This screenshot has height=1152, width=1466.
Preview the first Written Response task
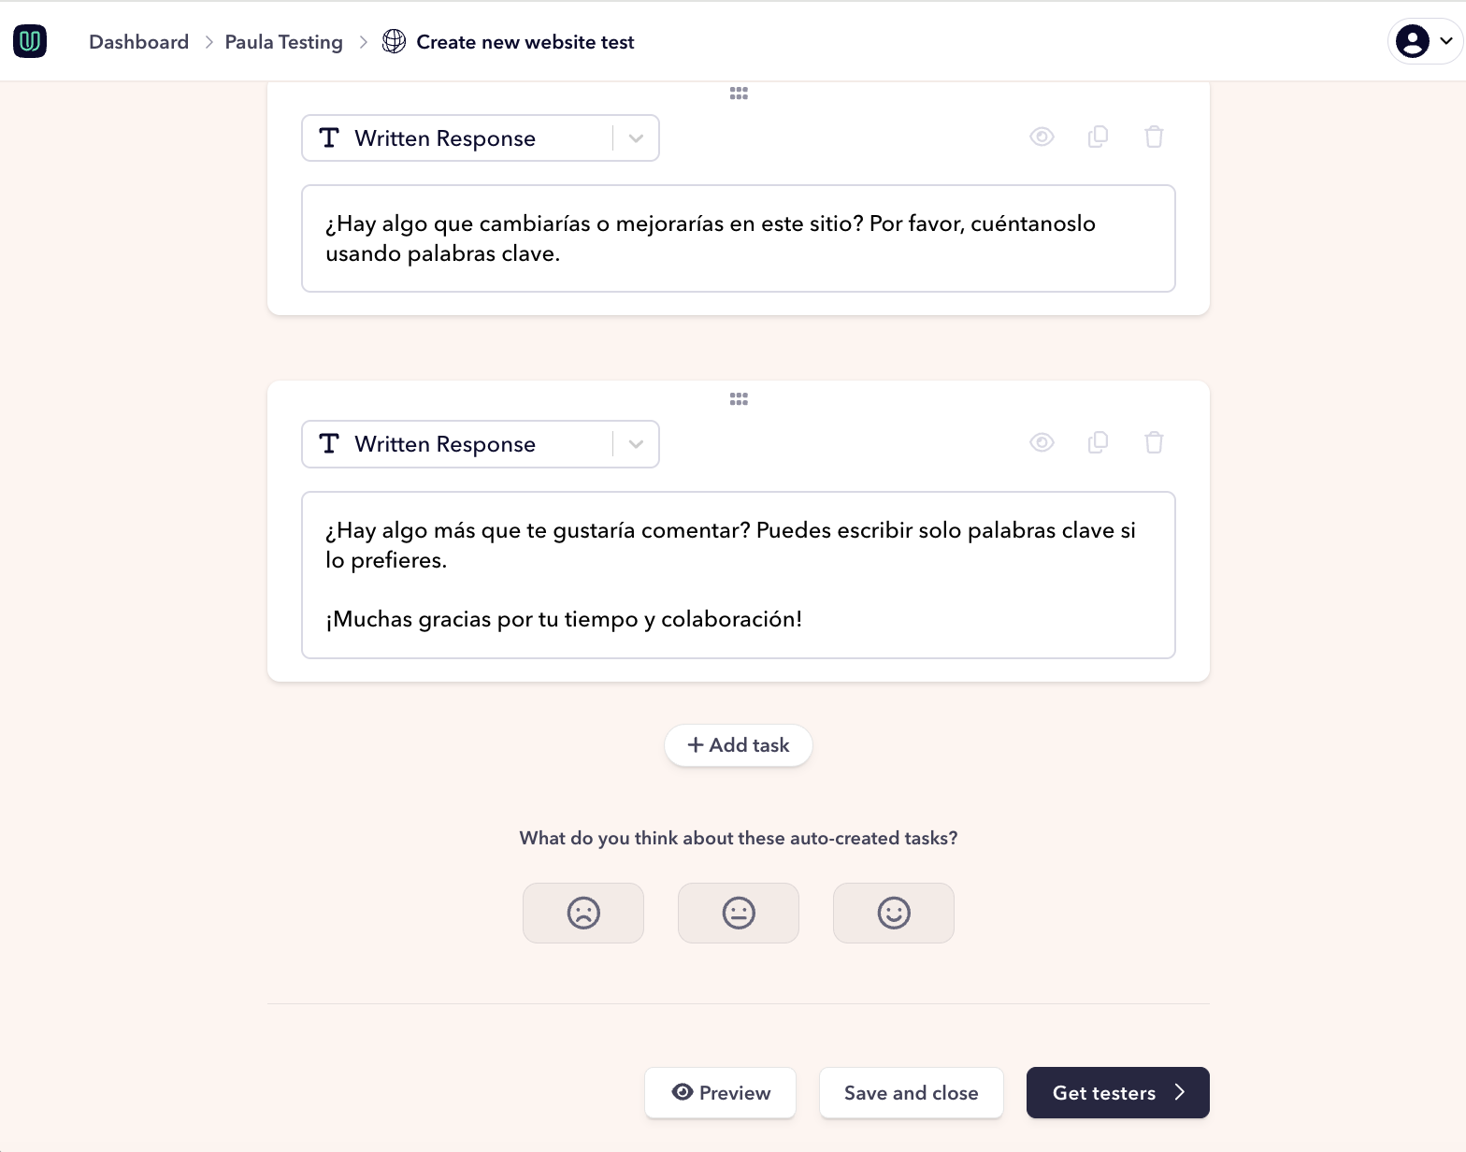(x=1042, y=137)
